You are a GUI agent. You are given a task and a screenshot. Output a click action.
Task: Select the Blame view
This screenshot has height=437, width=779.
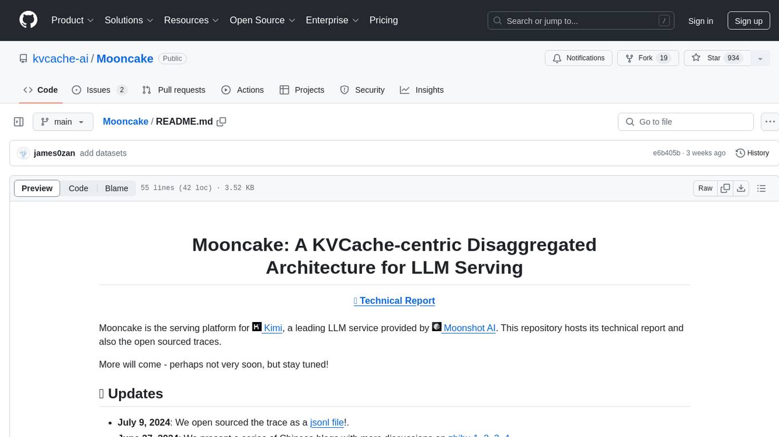(x=116, y=188)
